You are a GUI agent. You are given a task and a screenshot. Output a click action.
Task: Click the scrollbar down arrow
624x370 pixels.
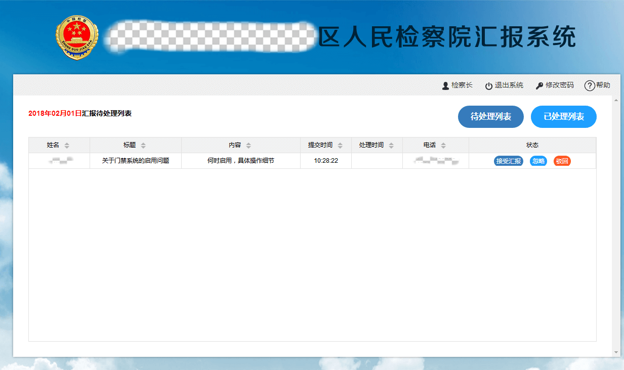point(616,352)
